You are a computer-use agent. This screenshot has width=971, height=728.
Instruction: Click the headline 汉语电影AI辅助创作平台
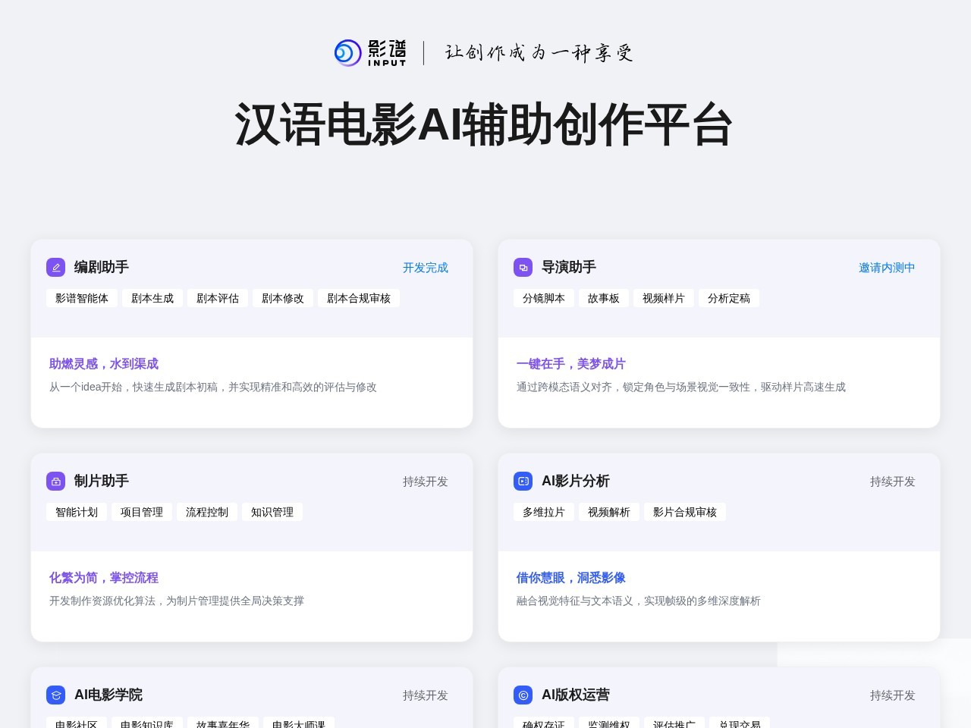pyautogui.click(x=484, y=124)
